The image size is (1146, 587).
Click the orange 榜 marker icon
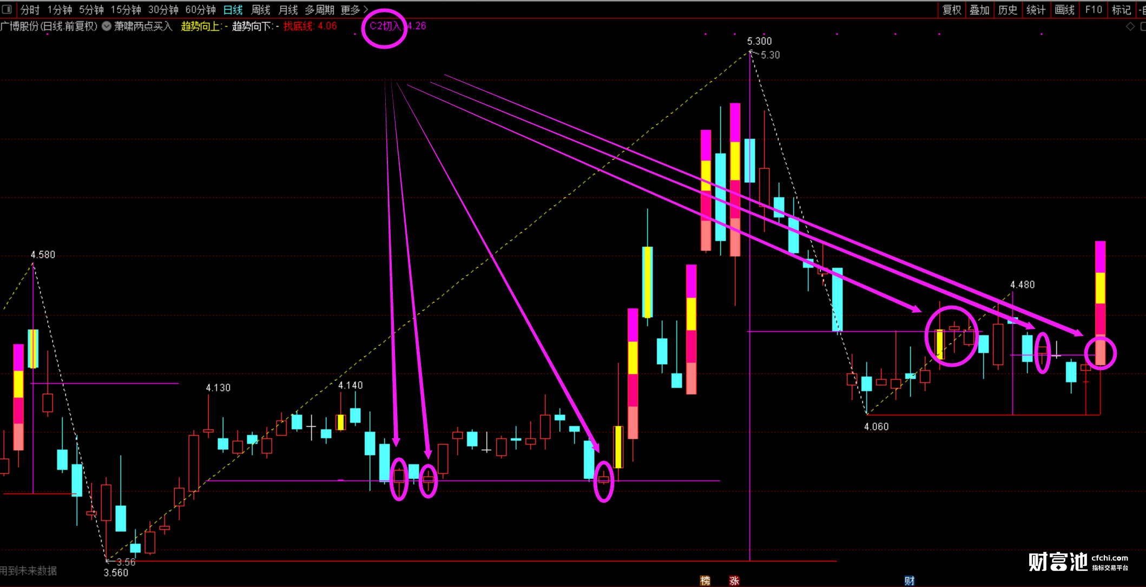click(705, 581)
